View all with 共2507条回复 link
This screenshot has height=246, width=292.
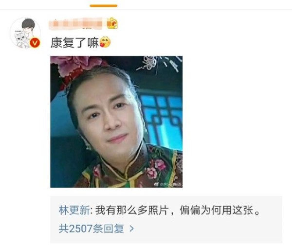click(x=91, y=228)
